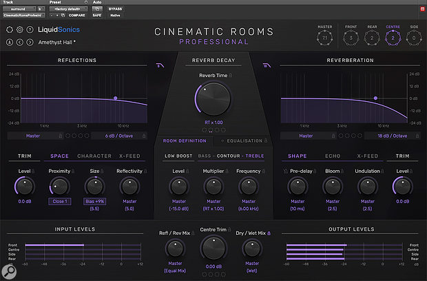
Task: Open the Reflections Master filter dropdown
Action: tap(36, 136)
